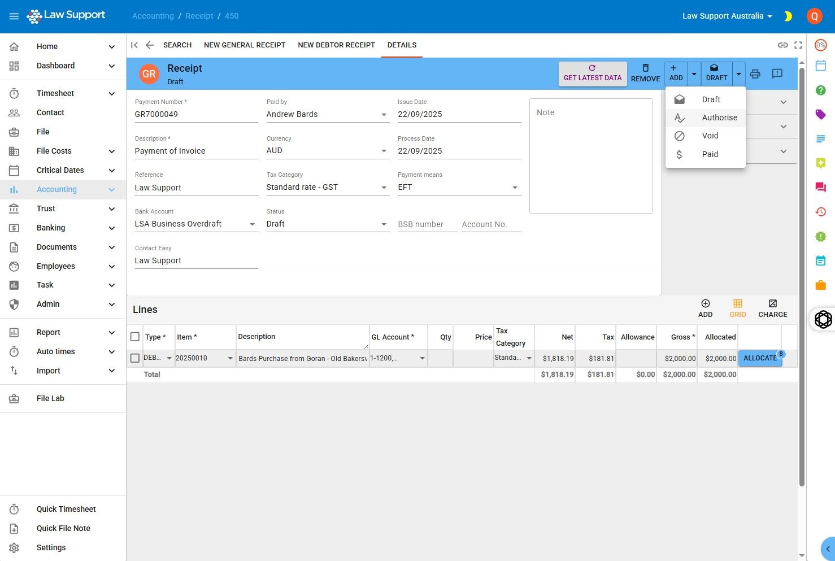Open the purple tag icon in right rail
The image size is (835, 561).
(821, 115)
